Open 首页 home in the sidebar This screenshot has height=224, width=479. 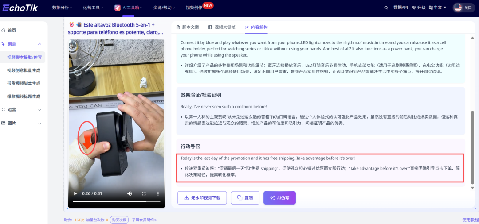click(x=12, y=30)
